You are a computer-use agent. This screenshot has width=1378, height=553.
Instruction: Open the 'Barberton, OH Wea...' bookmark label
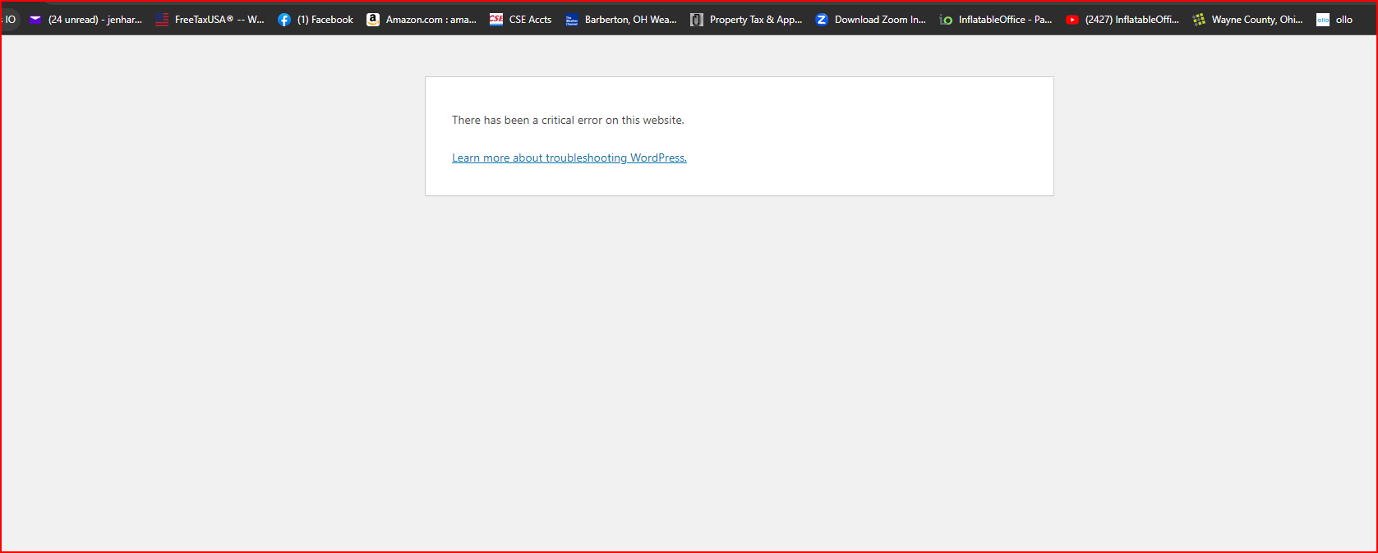pyautogui.click(x=630, y=20)
